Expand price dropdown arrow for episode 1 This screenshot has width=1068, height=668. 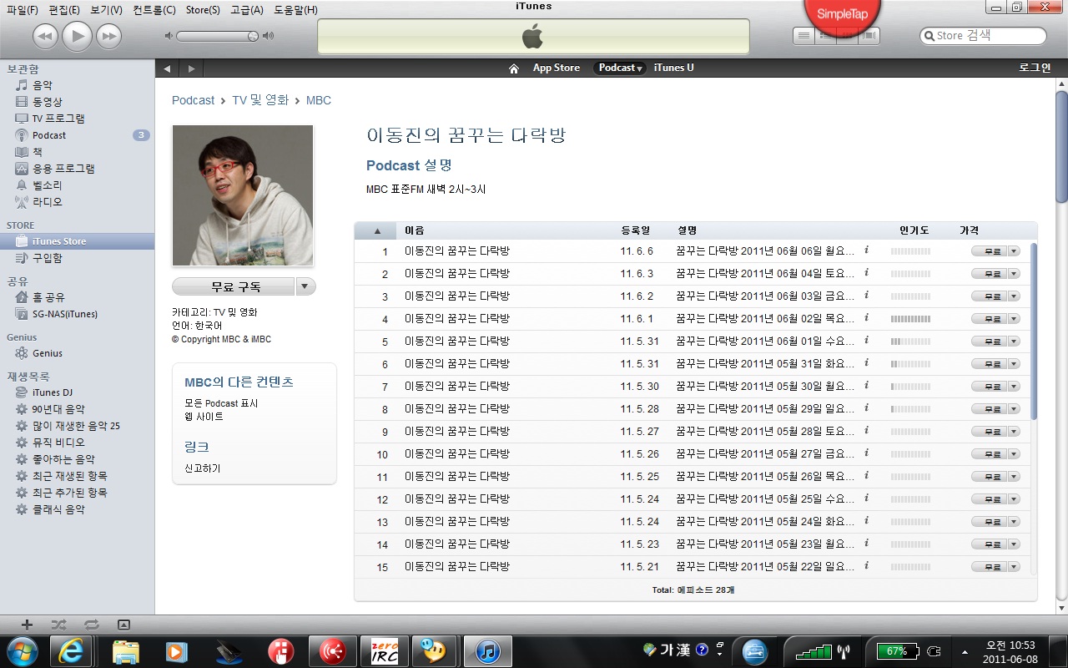pyautogui.click(x=1014, y=251)
